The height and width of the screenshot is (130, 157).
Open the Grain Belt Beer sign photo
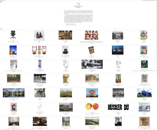point(92,93)
